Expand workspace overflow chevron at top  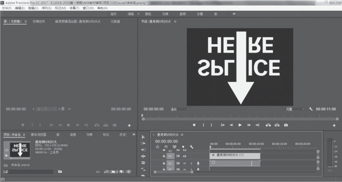click(234, 14)
